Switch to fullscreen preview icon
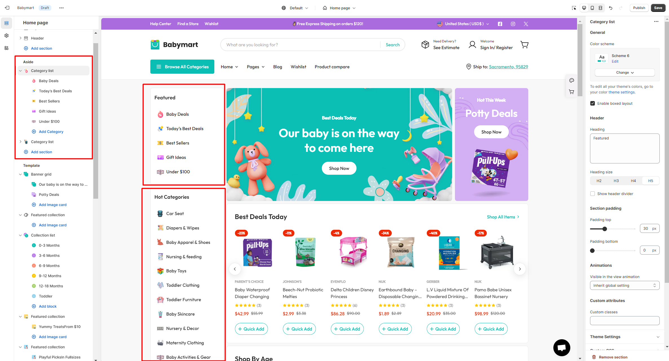 (600, 8)
